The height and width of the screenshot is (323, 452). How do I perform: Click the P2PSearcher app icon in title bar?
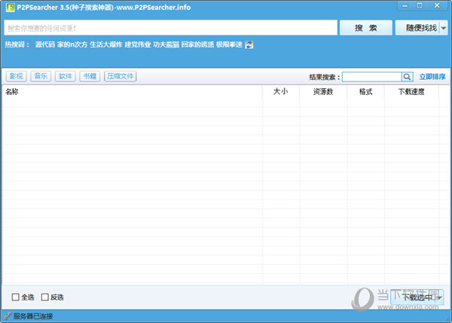click(8, 8)
